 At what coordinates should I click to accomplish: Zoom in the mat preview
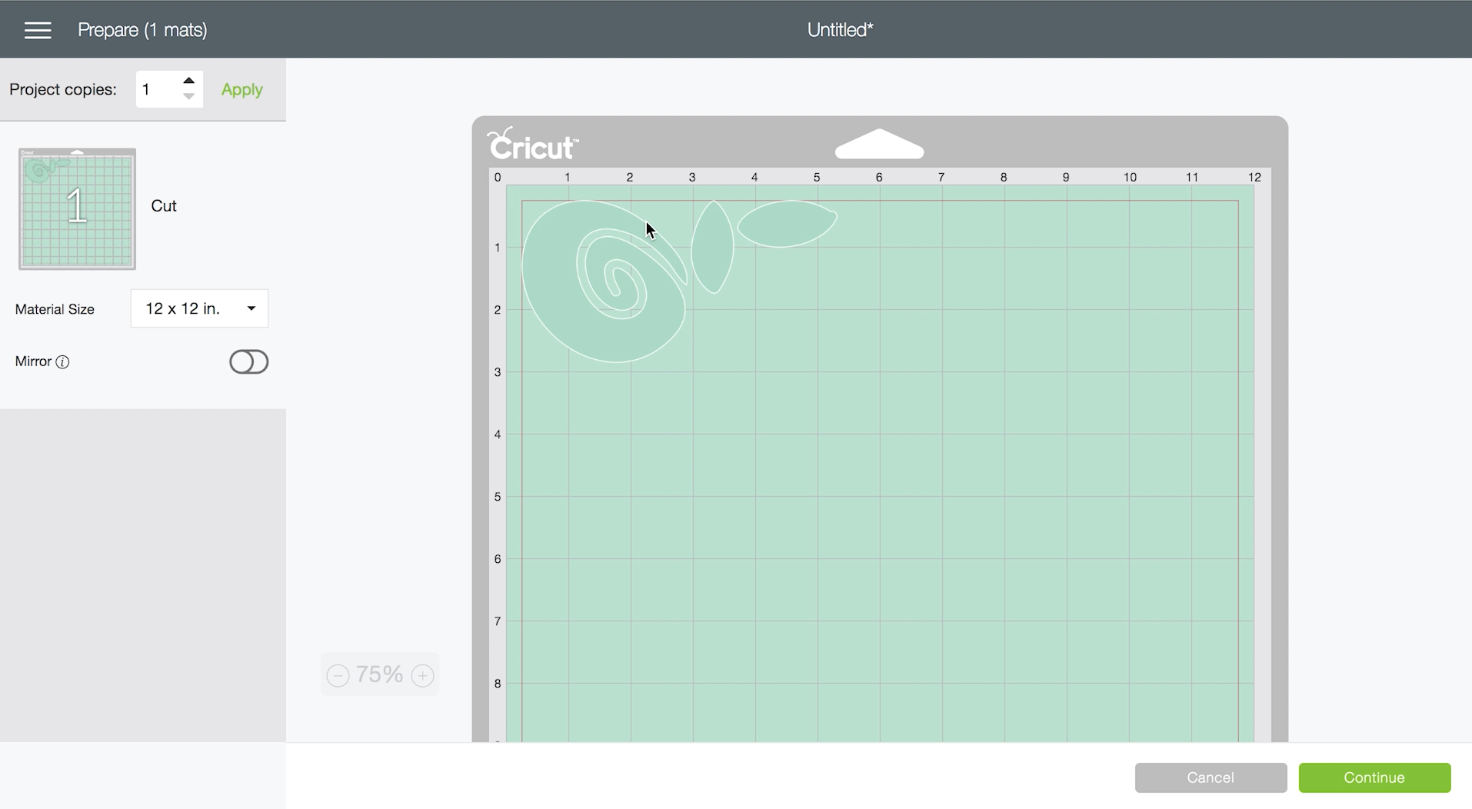tap(422, 675)
